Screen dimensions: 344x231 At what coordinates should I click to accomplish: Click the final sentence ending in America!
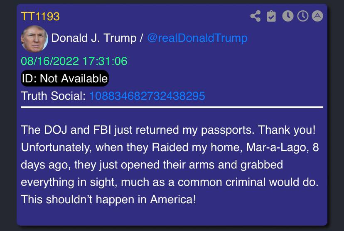click(x=108, y=199)
